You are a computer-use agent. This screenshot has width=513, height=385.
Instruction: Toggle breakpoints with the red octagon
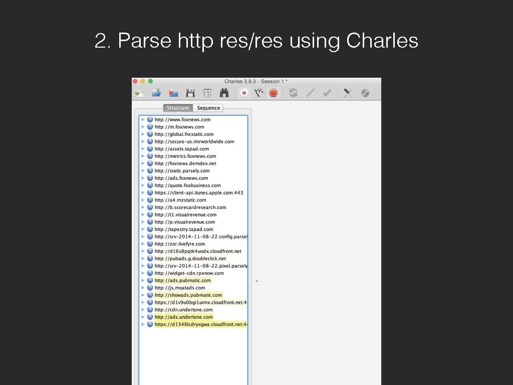click(x=274, y=93)
